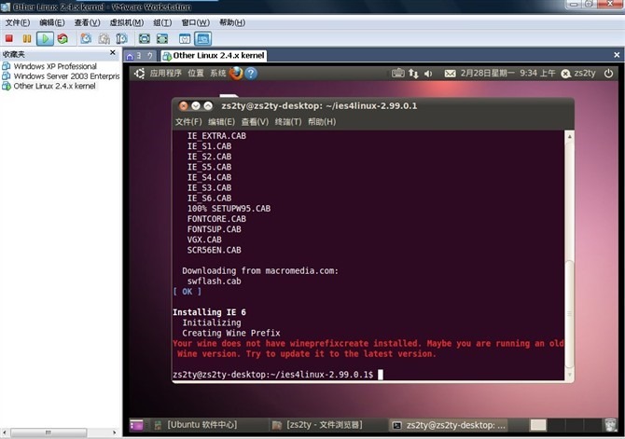625x439 pixels.
Task: Close the terminal window with red button
Action: point(183,105)
